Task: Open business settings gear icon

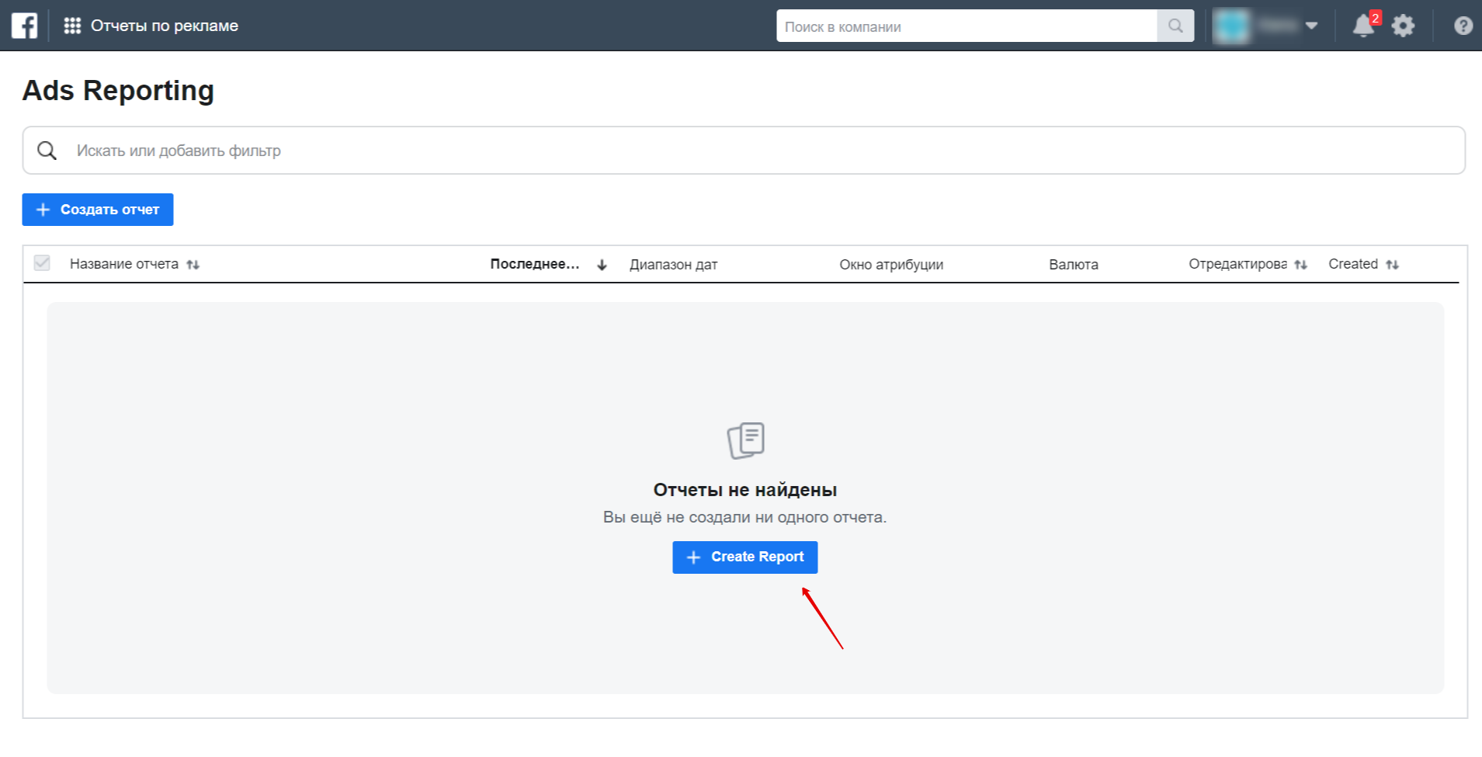Action: 1404,26
